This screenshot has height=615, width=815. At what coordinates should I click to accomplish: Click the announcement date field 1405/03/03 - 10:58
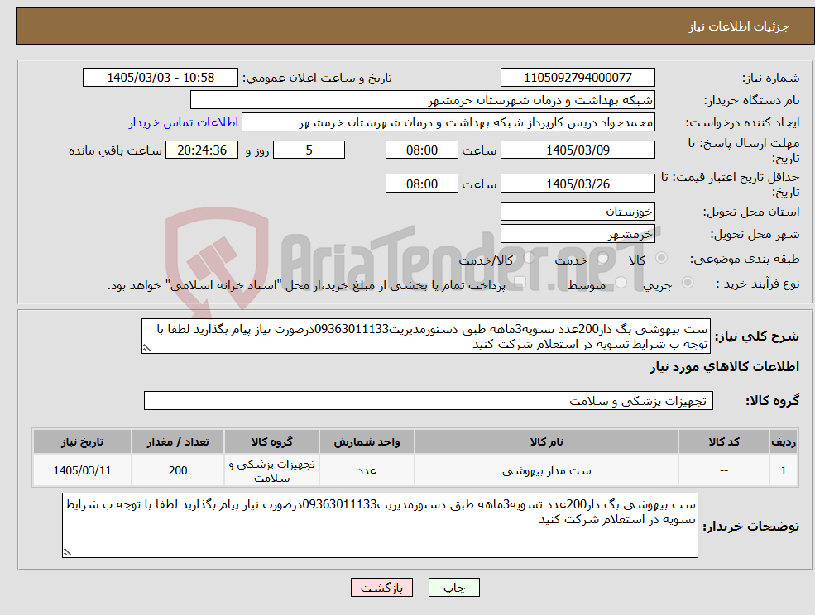coord(160,78)
